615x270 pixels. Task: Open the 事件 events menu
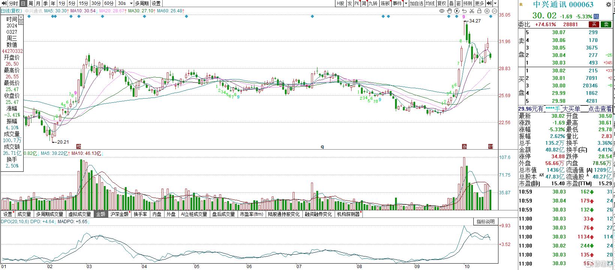click(397, 3)
